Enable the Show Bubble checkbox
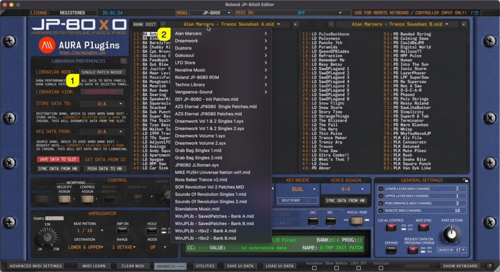Screen dimensions: 500x272 [336, 268]
